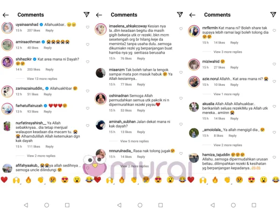Toggle like on miziwahid's comment
The image size is (280, 210).
[x=274, y=64]
